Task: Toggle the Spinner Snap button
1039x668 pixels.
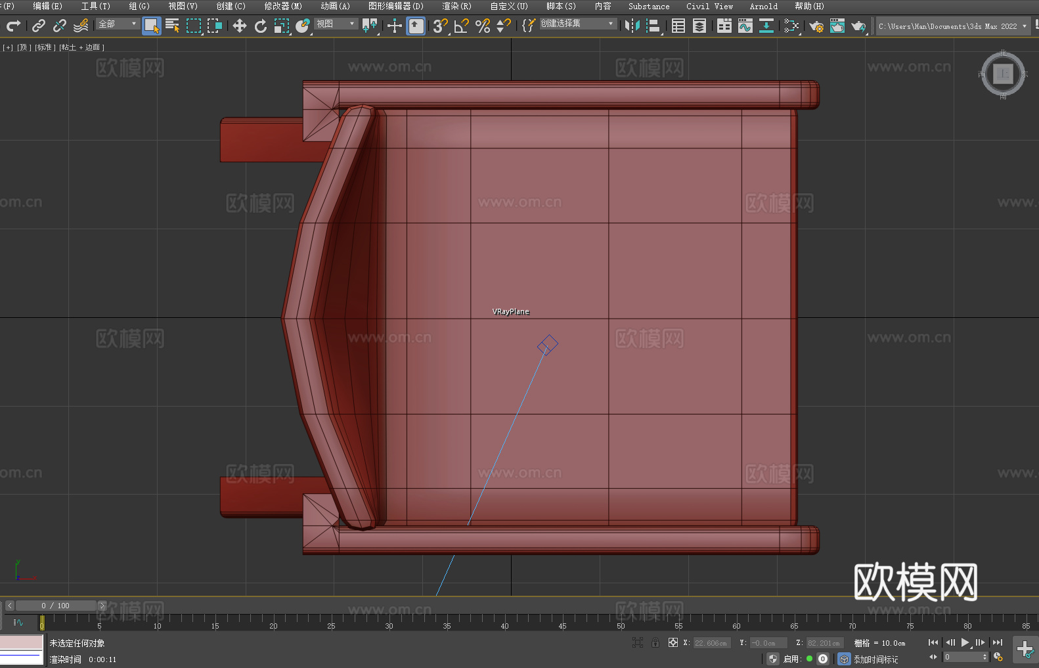Action: click(x=504, y=26)
